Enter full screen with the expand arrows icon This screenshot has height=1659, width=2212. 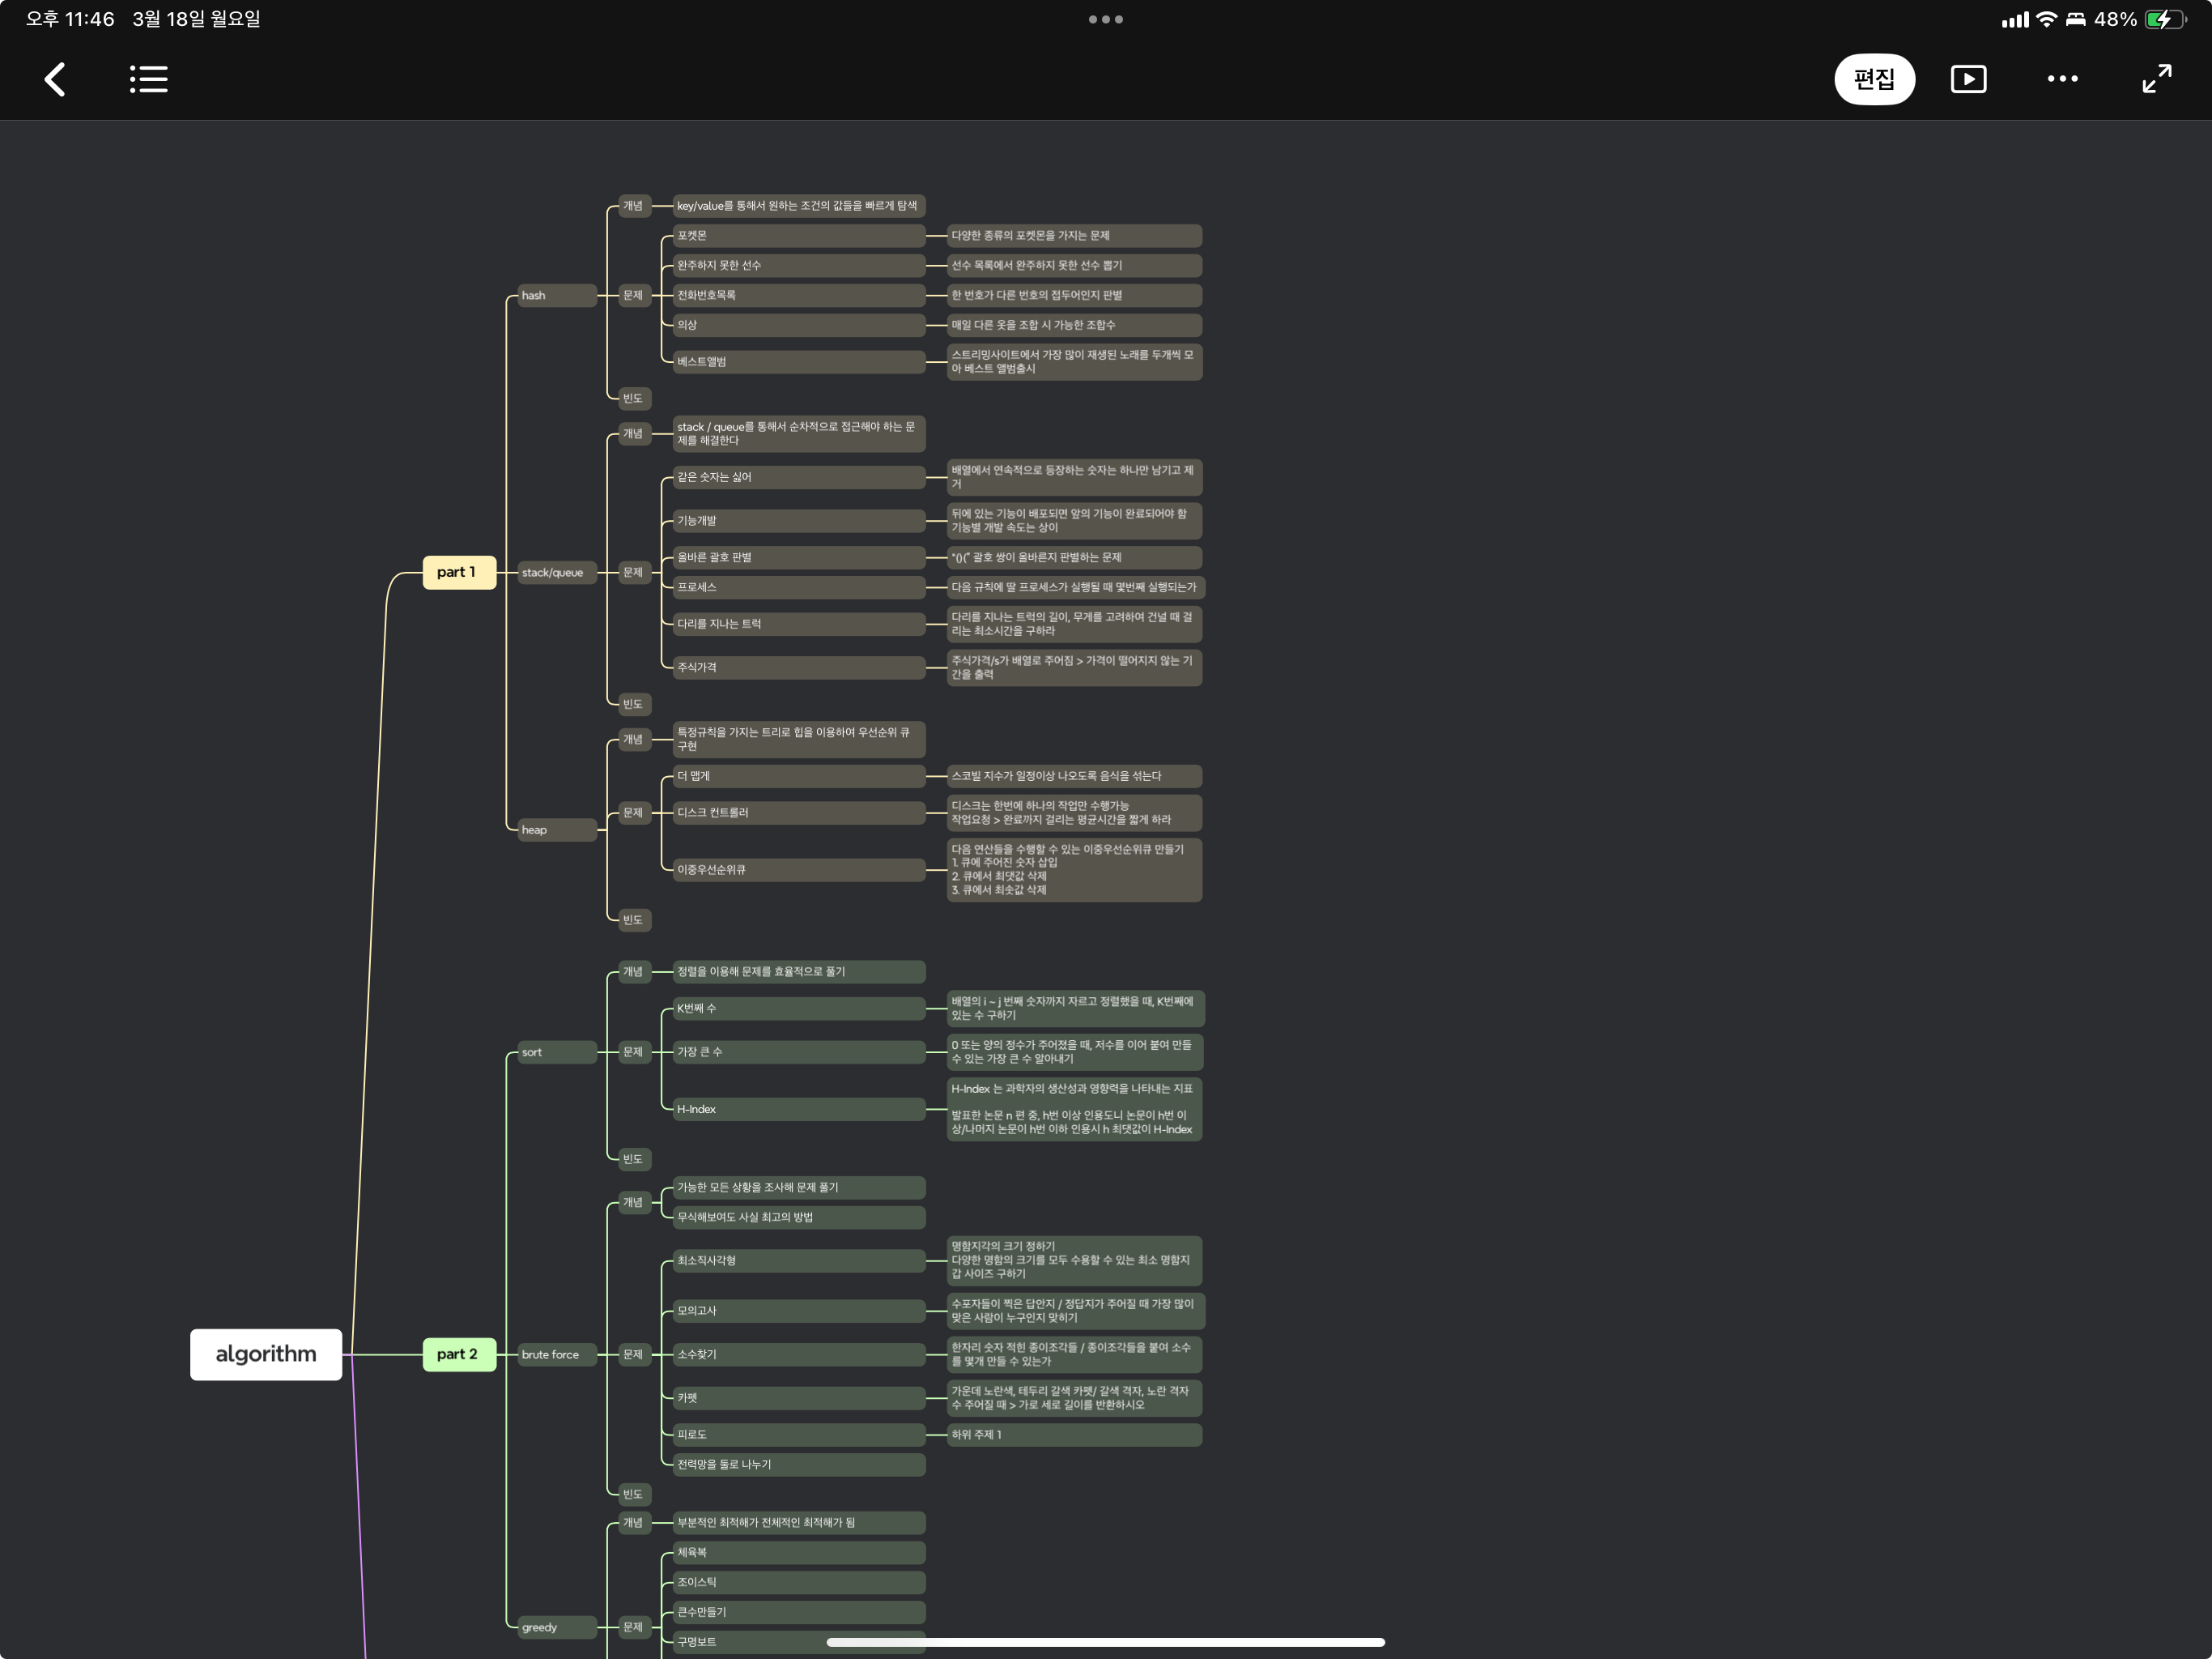point(2156,79)
